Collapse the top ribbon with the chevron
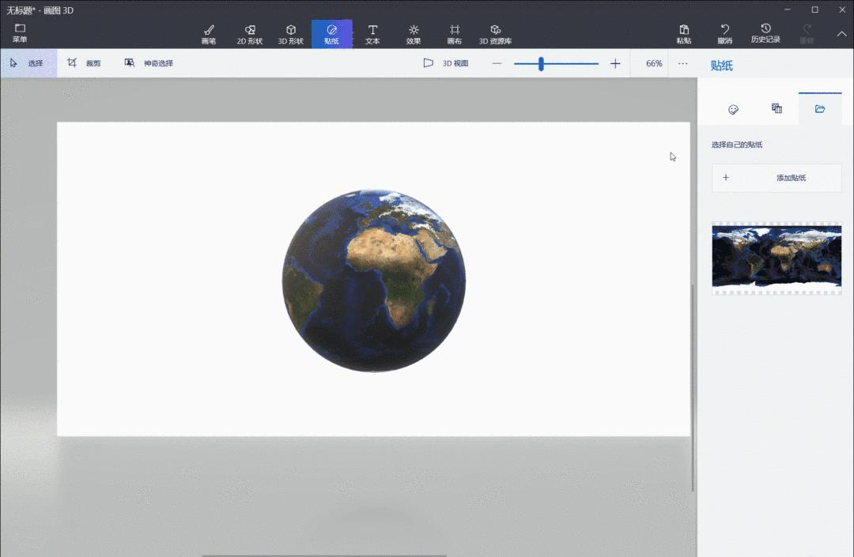The height and width of the screenshot is (557, 854). tap(841, 34)
